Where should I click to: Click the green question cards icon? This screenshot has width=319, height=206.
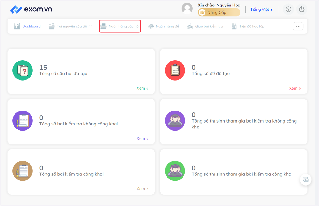[x=23, y=70]
